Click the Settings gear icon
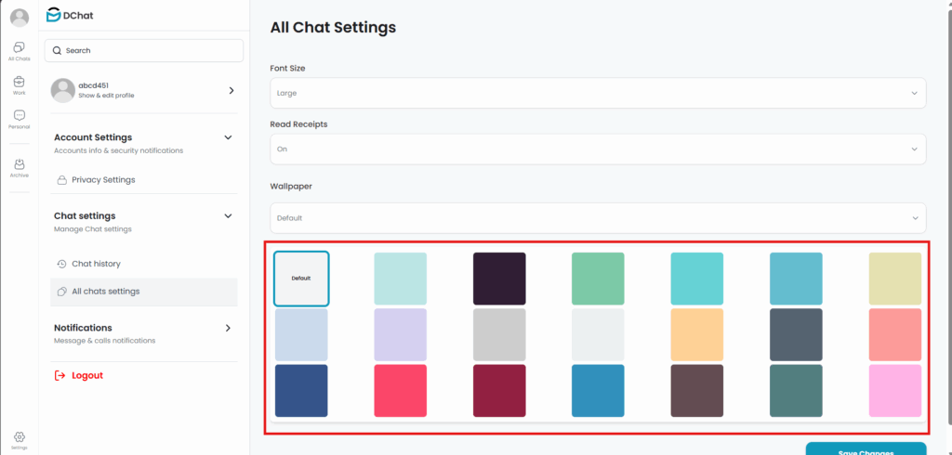 click(20, 438)
